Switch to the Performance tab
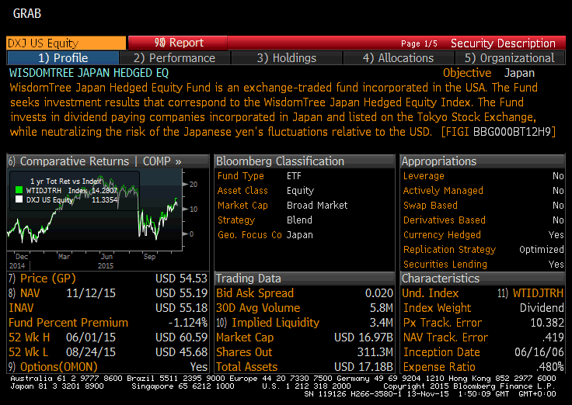This screenshot has width=572, height=405. (174, 58)
